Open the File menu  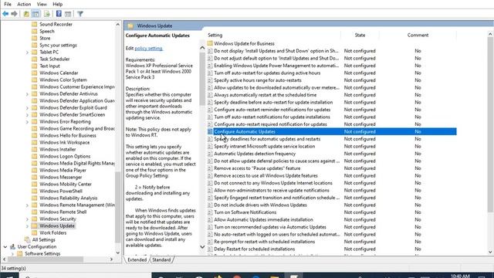(8, 4)
